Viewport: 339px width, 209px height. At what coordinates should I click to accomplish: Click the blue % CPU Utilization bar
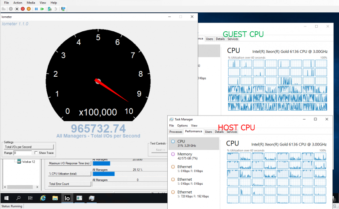pyautogui.click(x=104, y=174)
